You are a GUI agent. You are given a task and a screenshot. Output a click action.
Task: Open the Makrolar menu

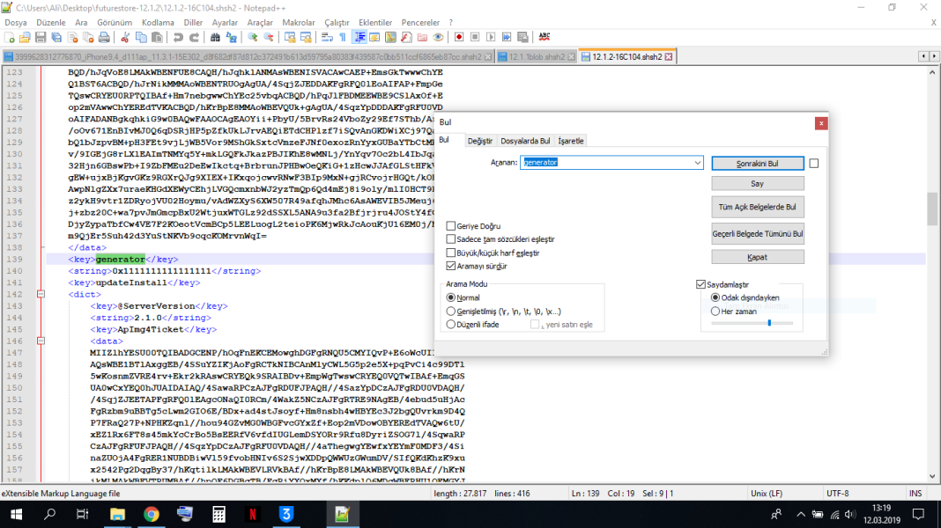[x=299, y=22]
